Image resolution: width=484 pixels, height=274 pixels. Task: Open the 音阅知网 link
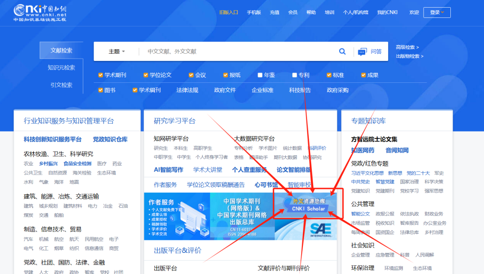pyautogui.click(x=397, y=150)
